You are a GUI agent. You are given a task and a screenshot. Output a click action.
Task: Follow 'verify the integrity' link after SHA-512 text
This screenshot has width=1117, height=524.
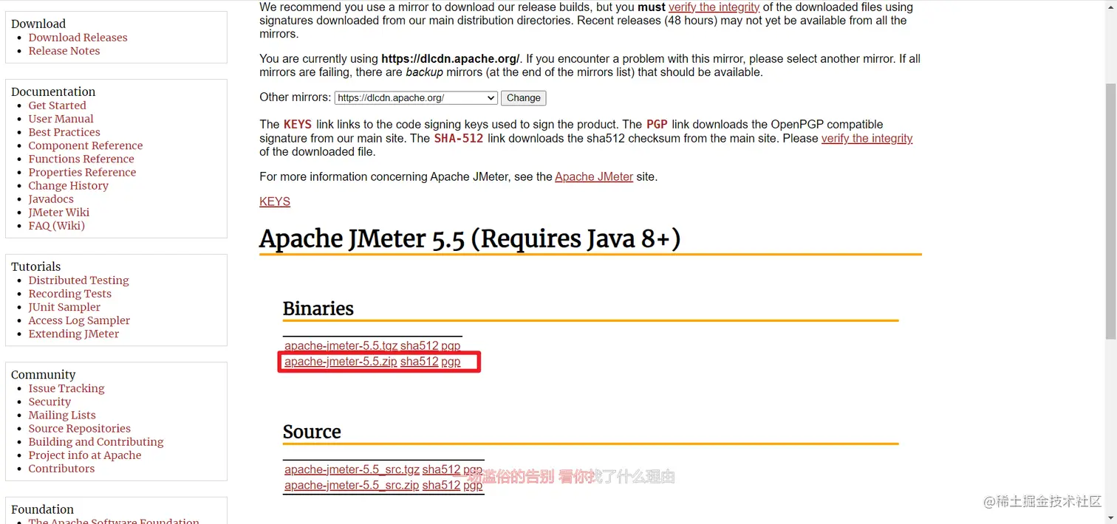[867, 138]
